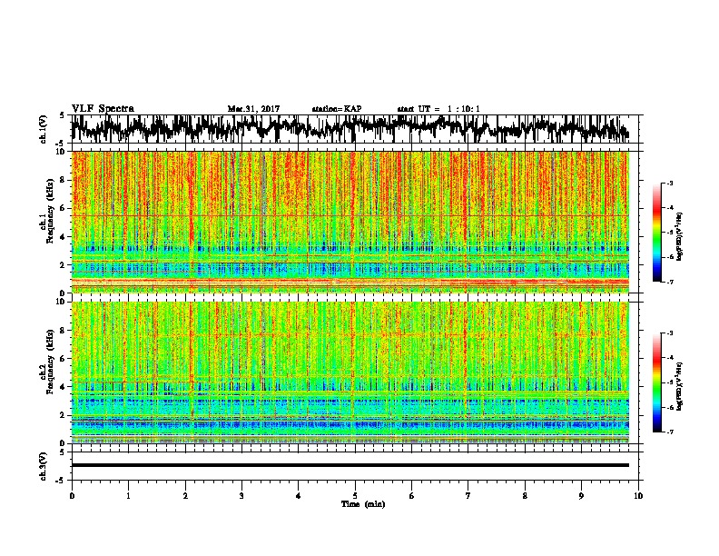Click the ch.2 spectrogram panel
Screen dimensions: 719x556
pos(350,372)
